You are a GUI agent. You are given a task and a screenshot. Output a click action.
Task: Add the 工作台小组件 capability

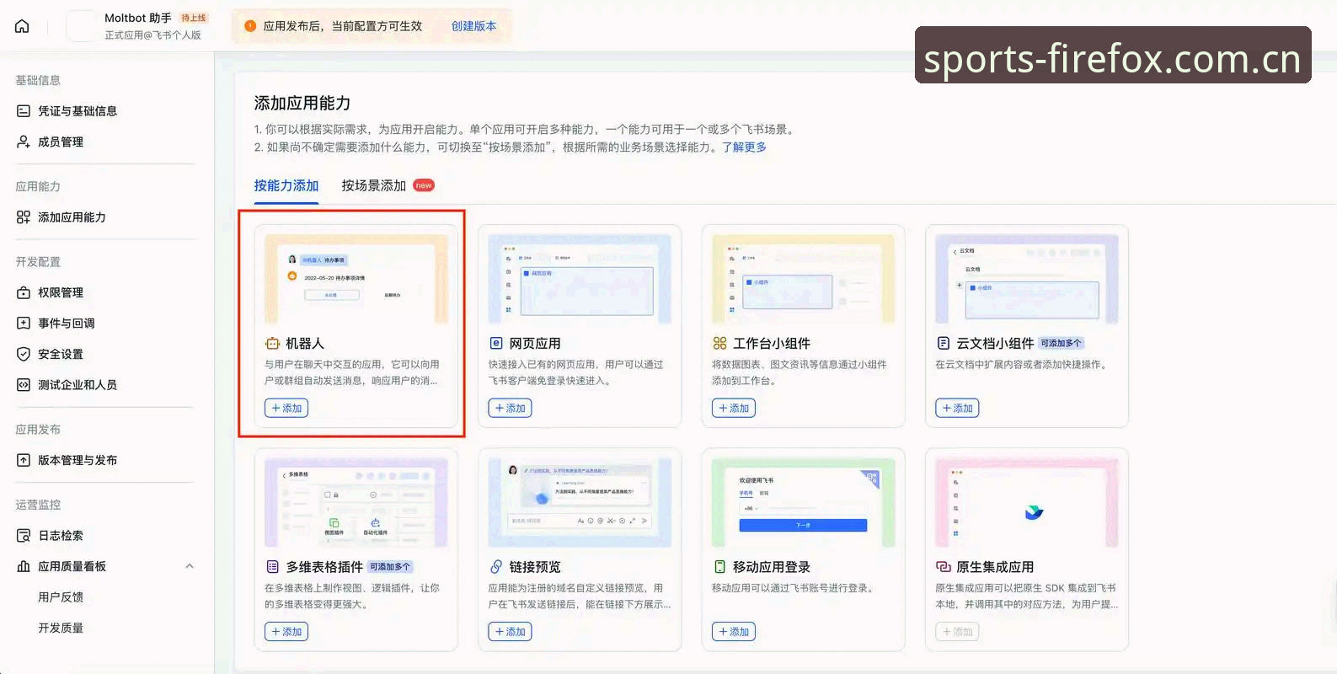pos(734,409)
